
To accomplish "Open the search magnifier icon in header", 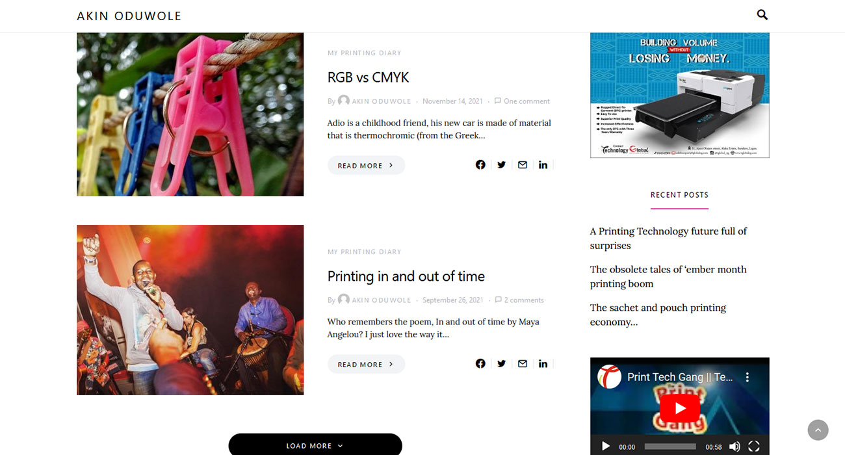I will coord(762,15).
